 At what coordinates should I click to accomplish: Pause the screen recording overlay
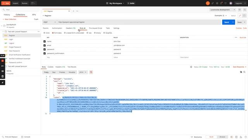coord(3,71)
